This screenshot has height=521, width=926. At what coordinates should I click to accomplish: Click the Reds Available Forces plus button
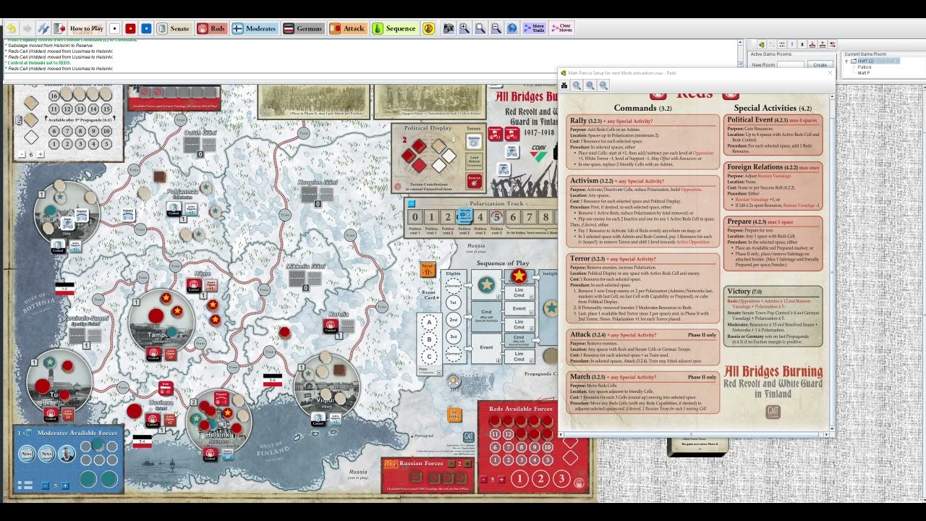[501, 479]
